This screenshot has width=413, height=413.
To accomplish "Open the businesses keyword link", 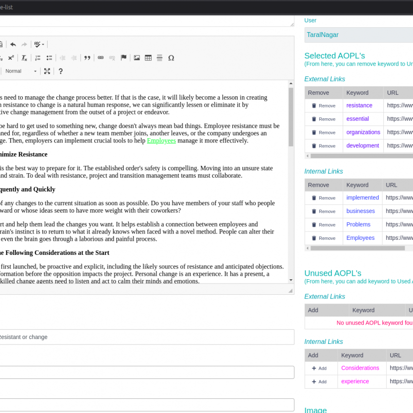I will click(x=361, y=211).
